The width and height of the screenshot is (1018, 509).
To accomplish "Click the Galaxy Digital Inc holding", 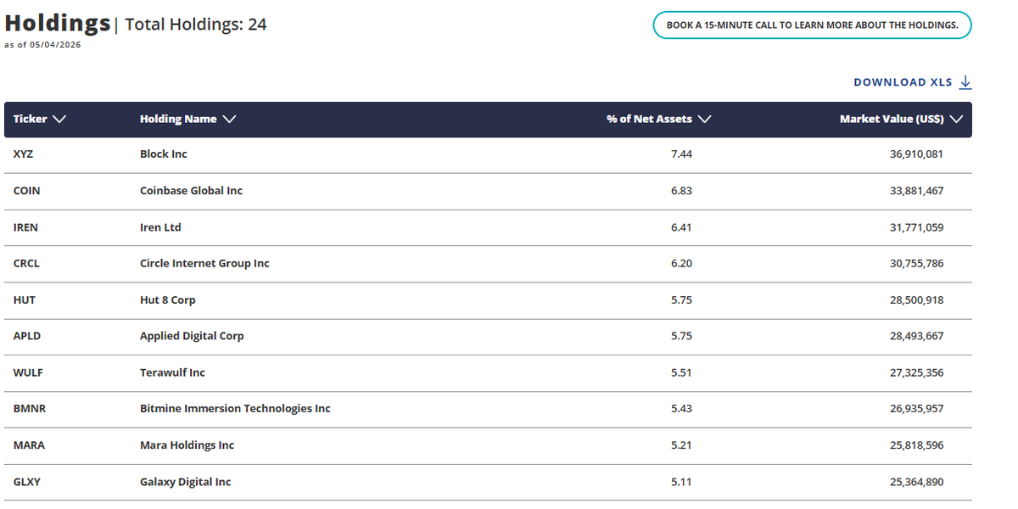I will click(185, 482).
